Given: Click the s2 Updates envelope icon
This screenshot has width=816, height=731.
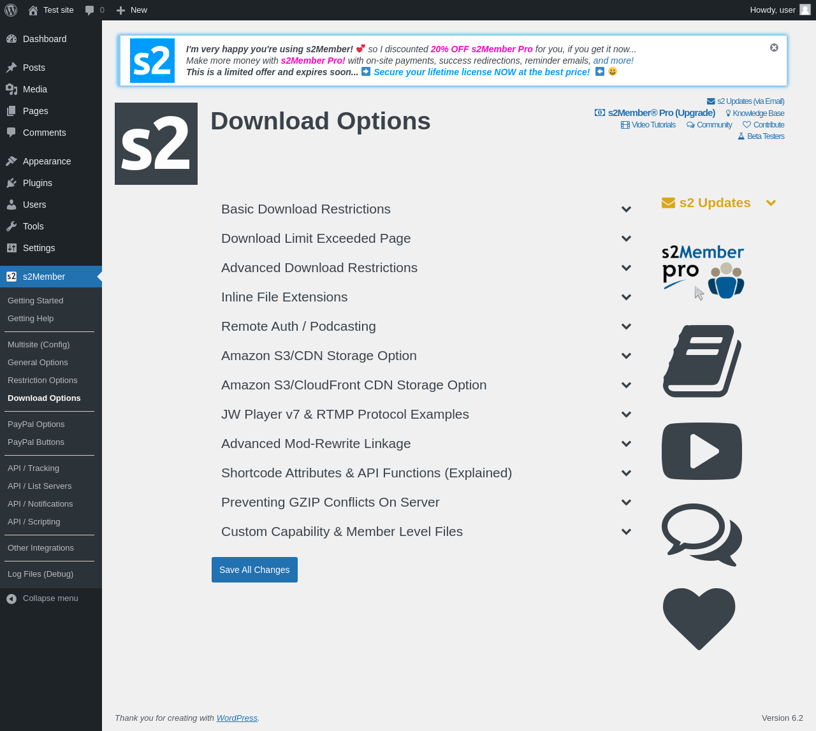Looking at the screenshot, I should click(668, 203).
